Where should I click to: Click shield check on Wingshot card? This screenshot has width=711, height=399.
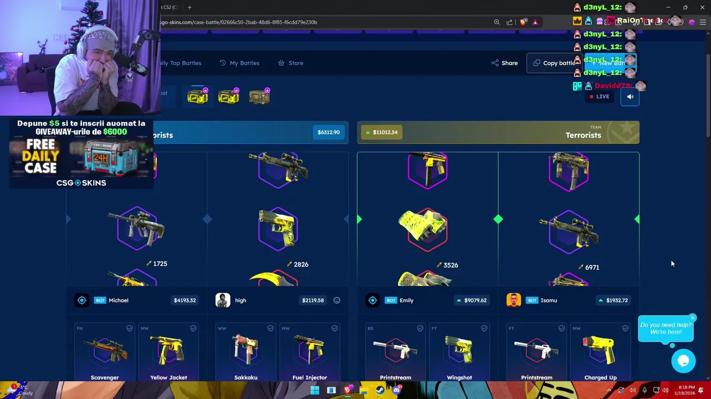click(484, 328)
